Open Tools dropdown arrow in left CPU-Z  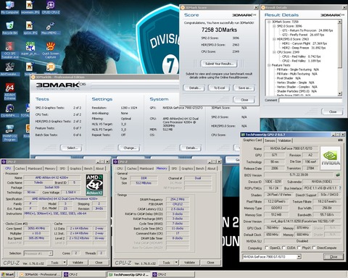pos(65,262)
